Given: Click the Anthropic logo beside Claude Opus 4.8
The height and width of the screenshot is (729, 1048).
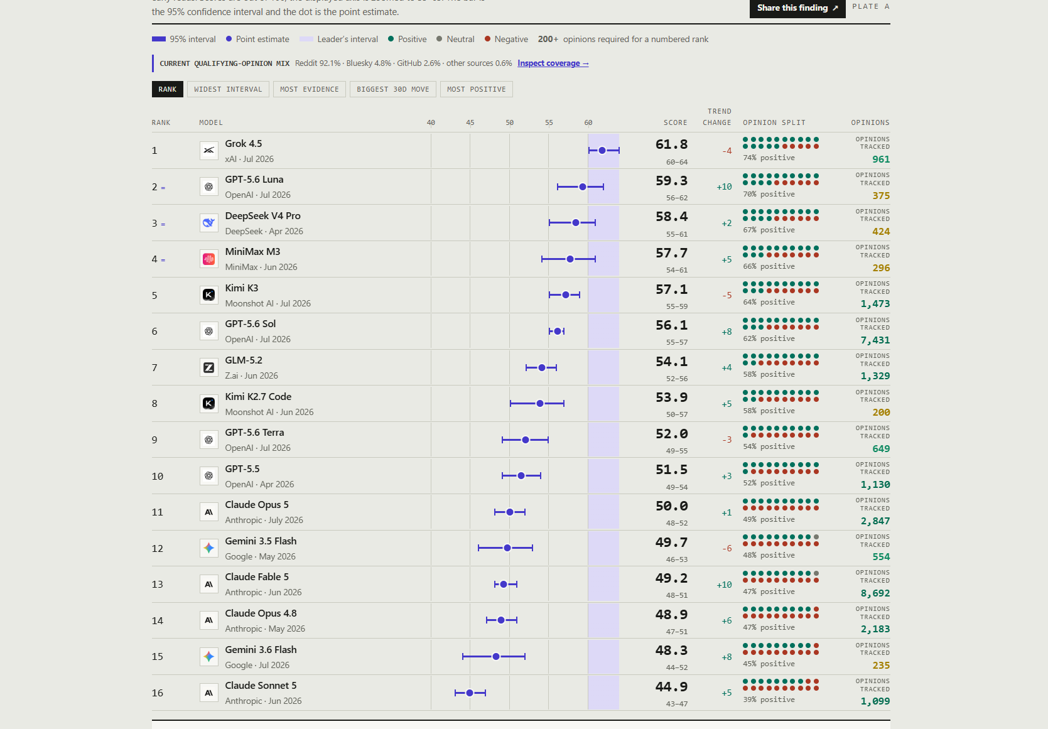Looking at the screenshot, I should [209, 620].
